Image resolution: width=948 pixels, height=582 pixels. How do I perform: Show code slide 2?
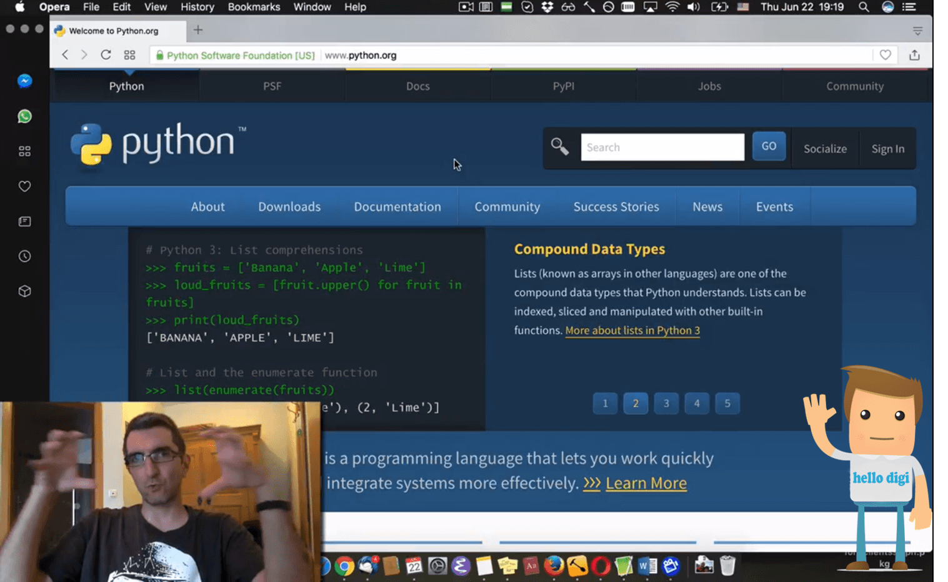click(x=636, y=403)
